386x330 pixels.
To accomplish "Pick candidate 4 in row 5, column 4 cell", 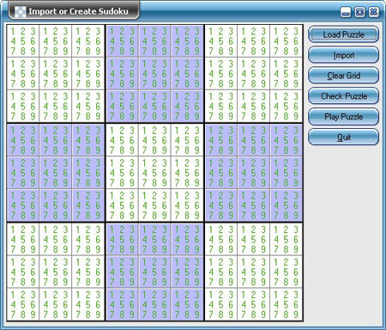I will point(112,173).
